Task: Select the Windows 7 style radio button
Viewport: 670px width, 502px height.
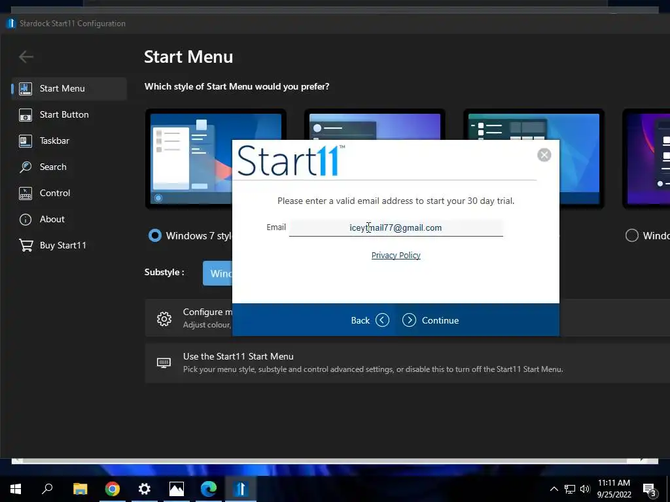Action: pyautogui.click(x=154, y=235)
